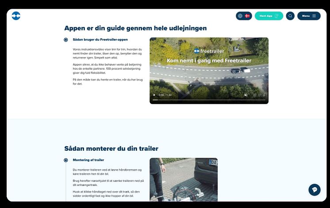Click the Hent App button

269,16
